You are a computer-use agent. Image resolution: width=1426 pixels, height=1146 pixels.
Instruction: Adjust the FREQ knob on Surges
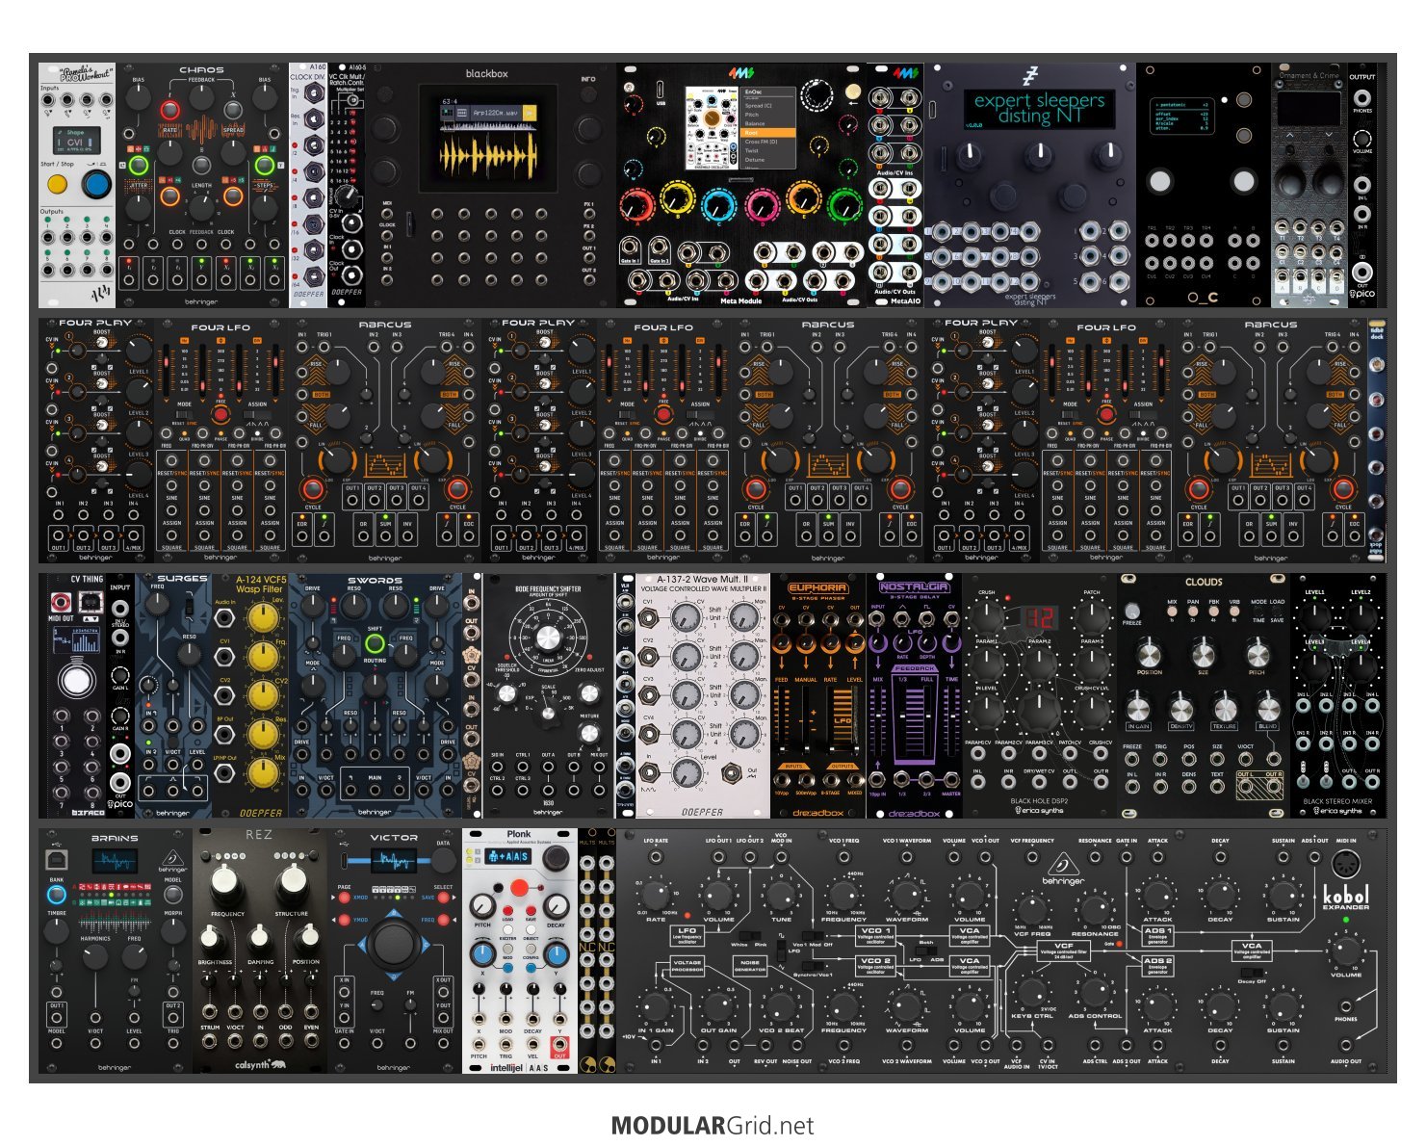point(158,603)
